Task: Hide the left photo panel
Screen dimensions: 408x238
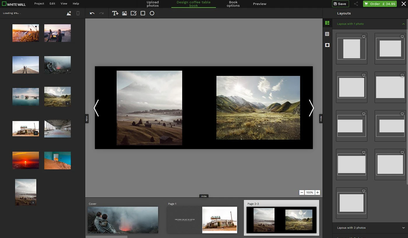Action: tap(87, 119)
